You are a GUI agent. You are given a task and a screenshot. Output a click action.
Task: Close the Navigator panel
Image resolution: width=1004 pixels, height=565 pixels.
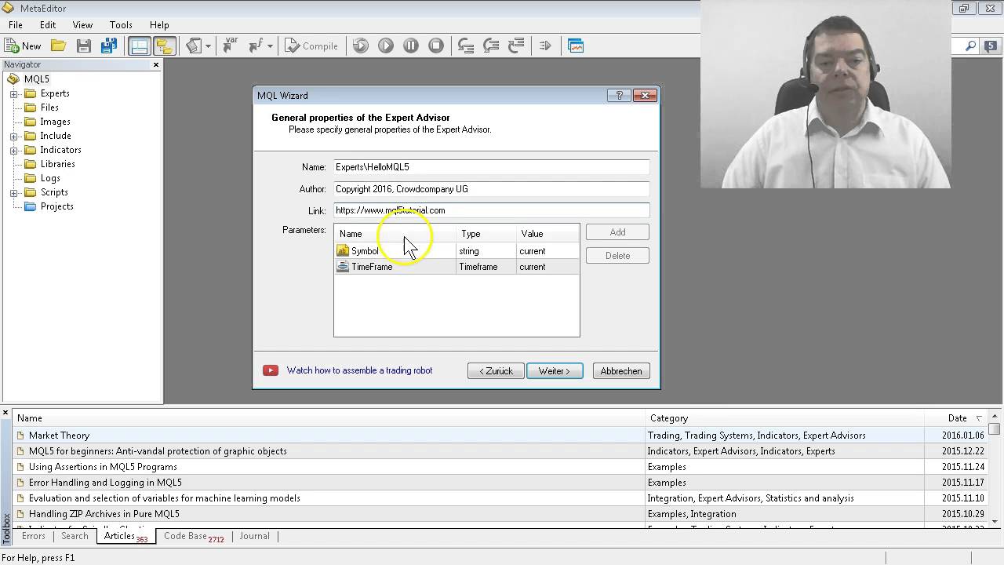(156, 64)
